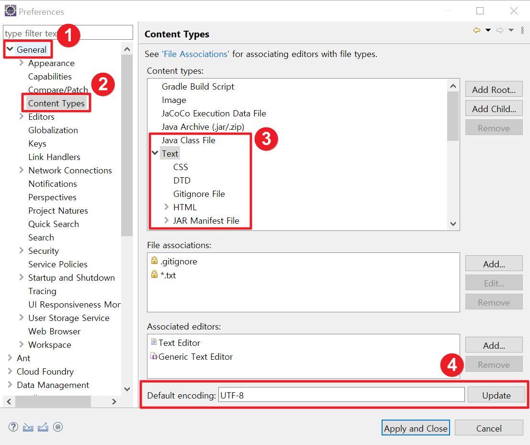Select Gitignore File content type
Image resolution: width=530 pixels, height=445 pixels.
(199, 194)
